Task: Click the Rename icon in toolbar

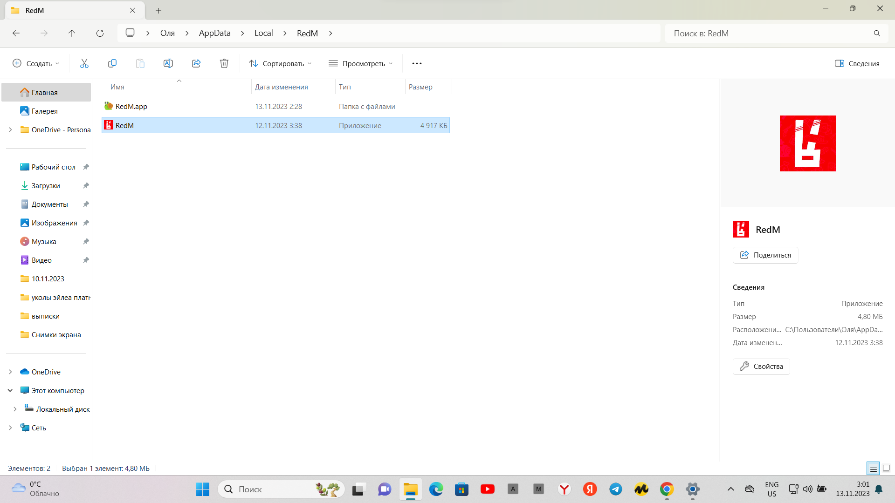Action: [168, 63]
